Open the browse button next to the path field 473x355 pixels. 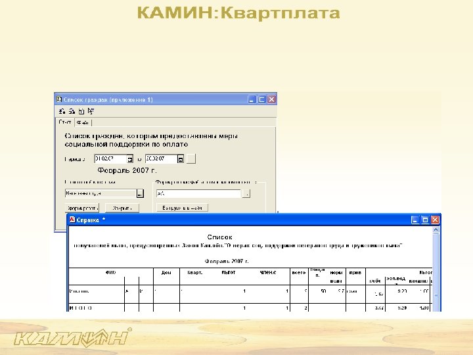[x=246, y=193]
